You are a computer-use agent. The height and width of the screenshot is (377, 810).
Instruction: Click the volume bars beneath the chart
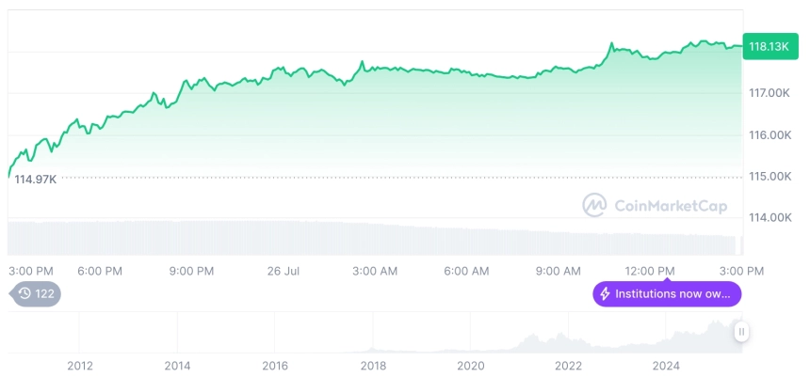[x=372, y=238]
